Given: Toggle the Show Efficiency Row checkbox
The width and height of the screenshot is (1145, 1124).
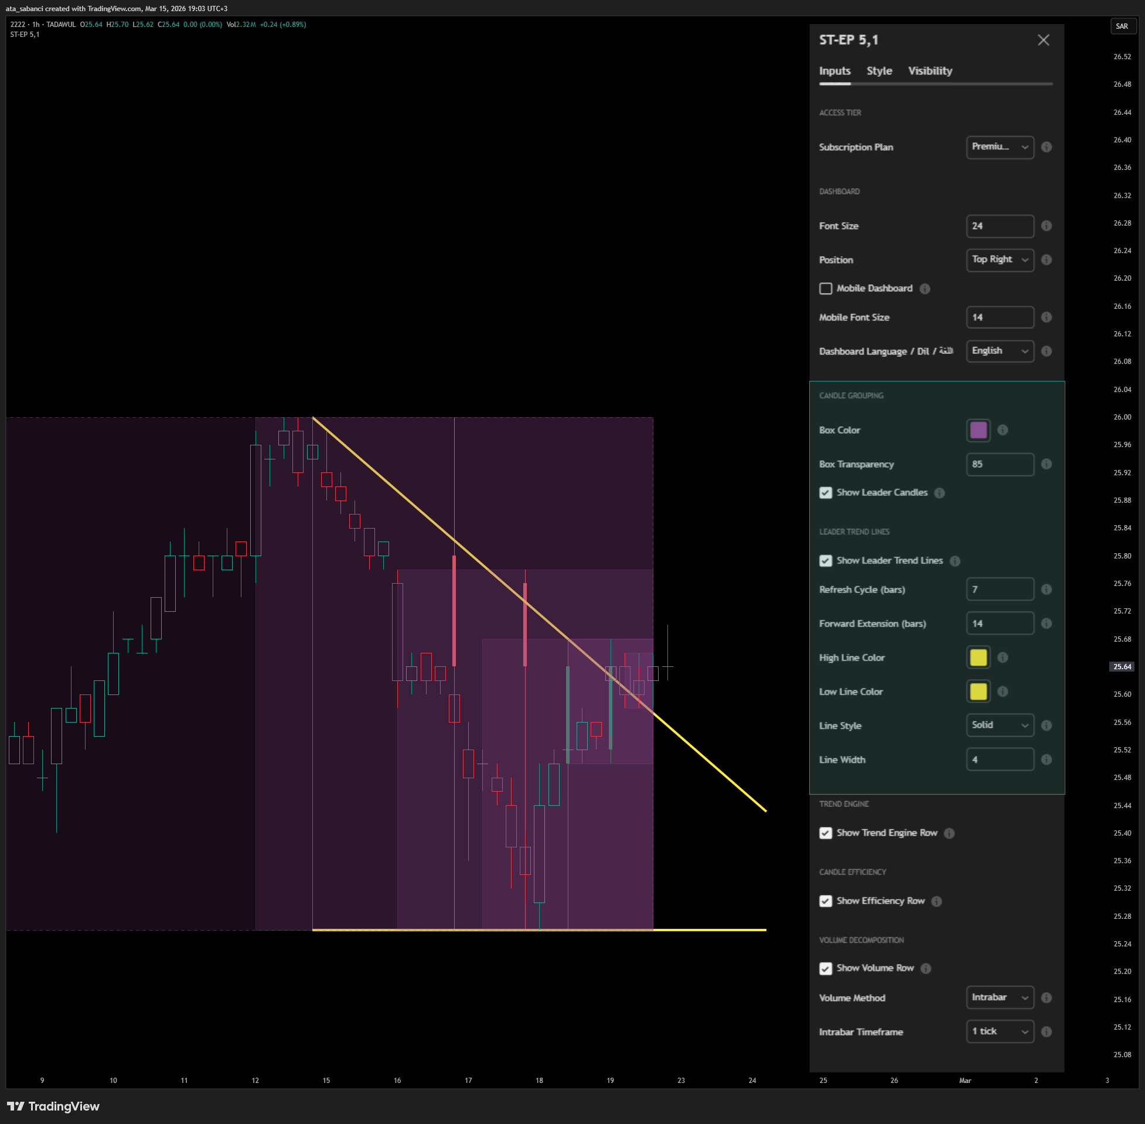Looking at the screenshot, I should 826,901.
